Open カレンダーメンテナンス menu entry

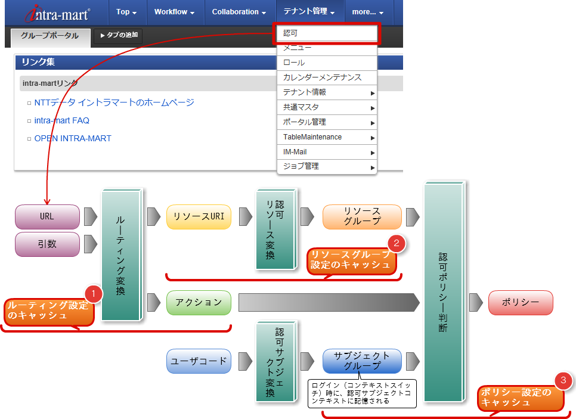pos(327,77)
